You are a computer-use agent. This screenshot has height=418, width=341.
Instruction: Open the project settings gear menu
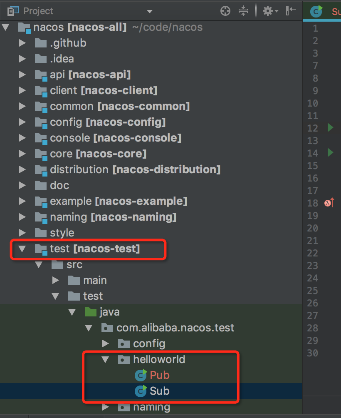pos(270,11)
